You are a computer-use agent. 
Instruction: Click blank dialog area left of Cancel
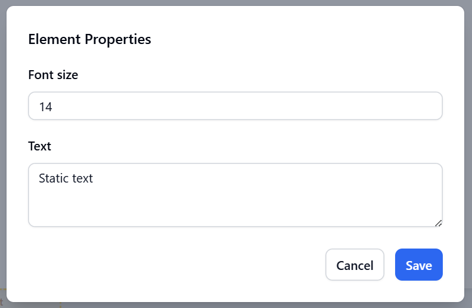pos(179,265)
